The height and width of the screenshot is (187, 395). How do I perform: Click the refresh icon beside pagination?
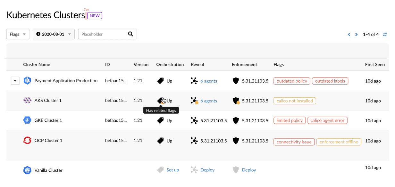pos(385,35)
